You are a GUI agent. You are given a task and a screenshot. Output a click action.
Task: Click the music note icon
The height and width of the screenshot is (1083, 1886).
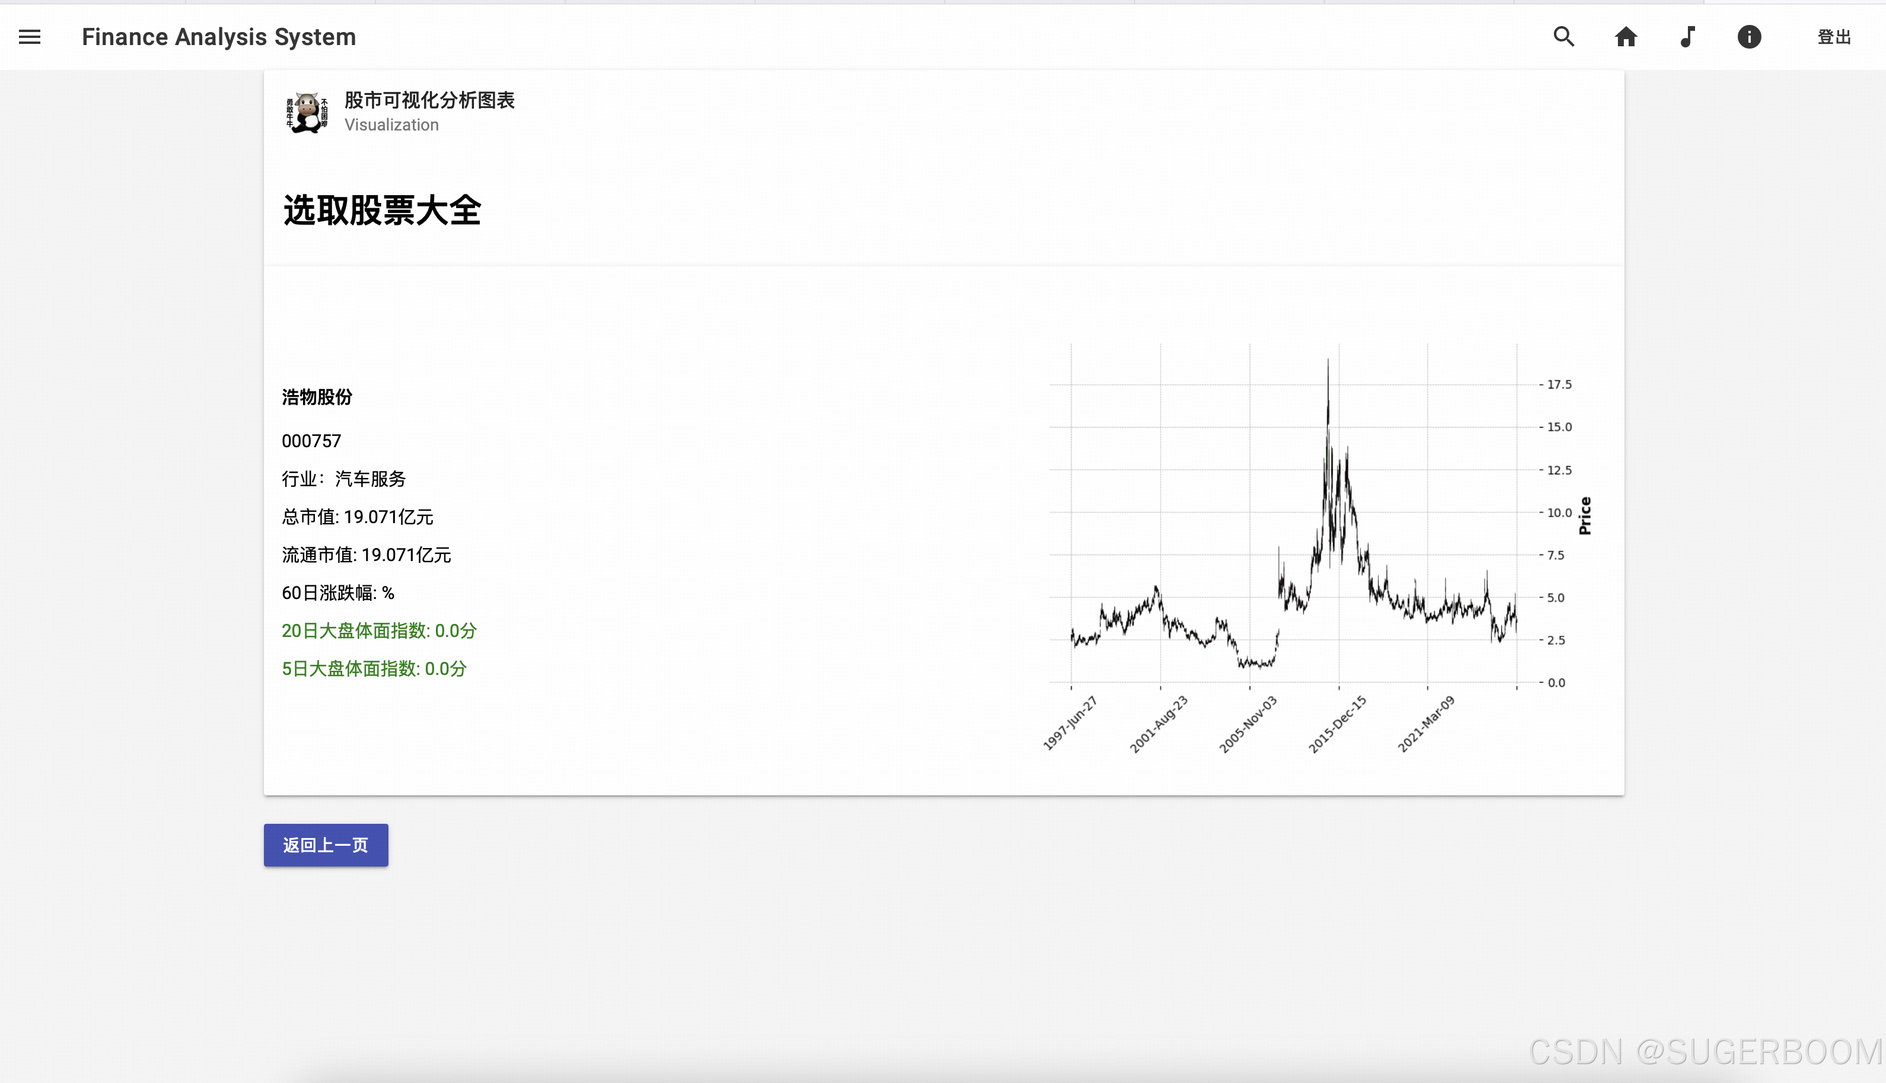(1687, 36)
